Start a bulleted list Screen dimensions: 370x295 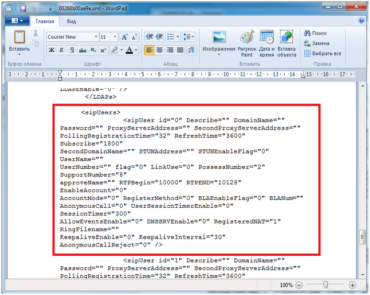pyautogui.click(x=170, y=37)
